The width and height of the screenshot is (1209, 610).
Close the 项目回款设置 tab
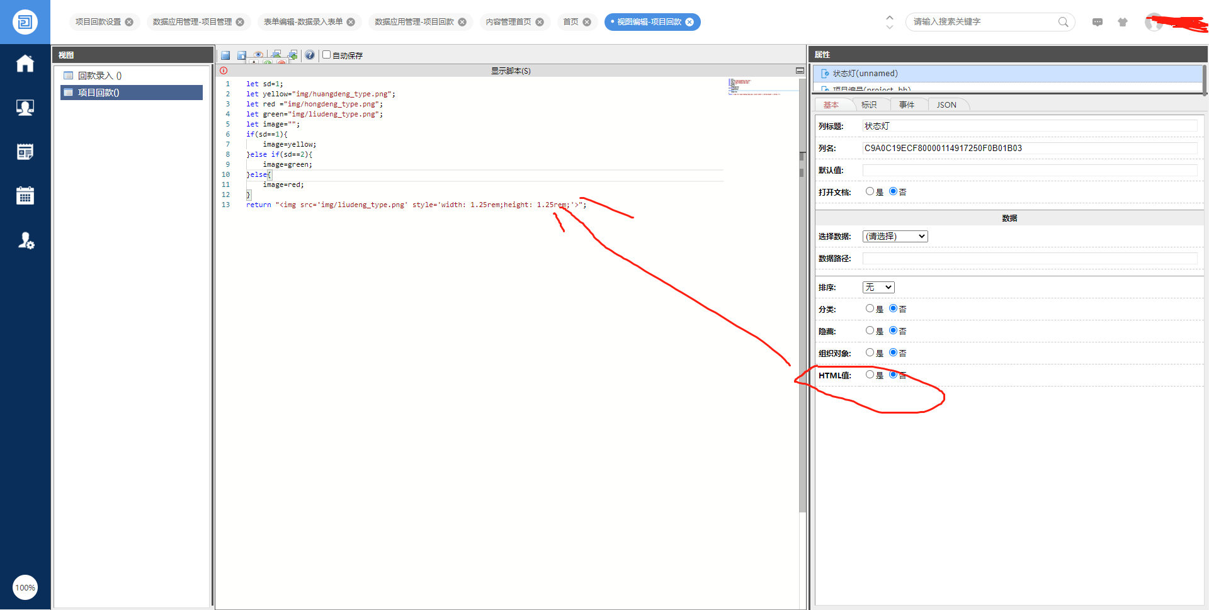click(x=129, y=22)
